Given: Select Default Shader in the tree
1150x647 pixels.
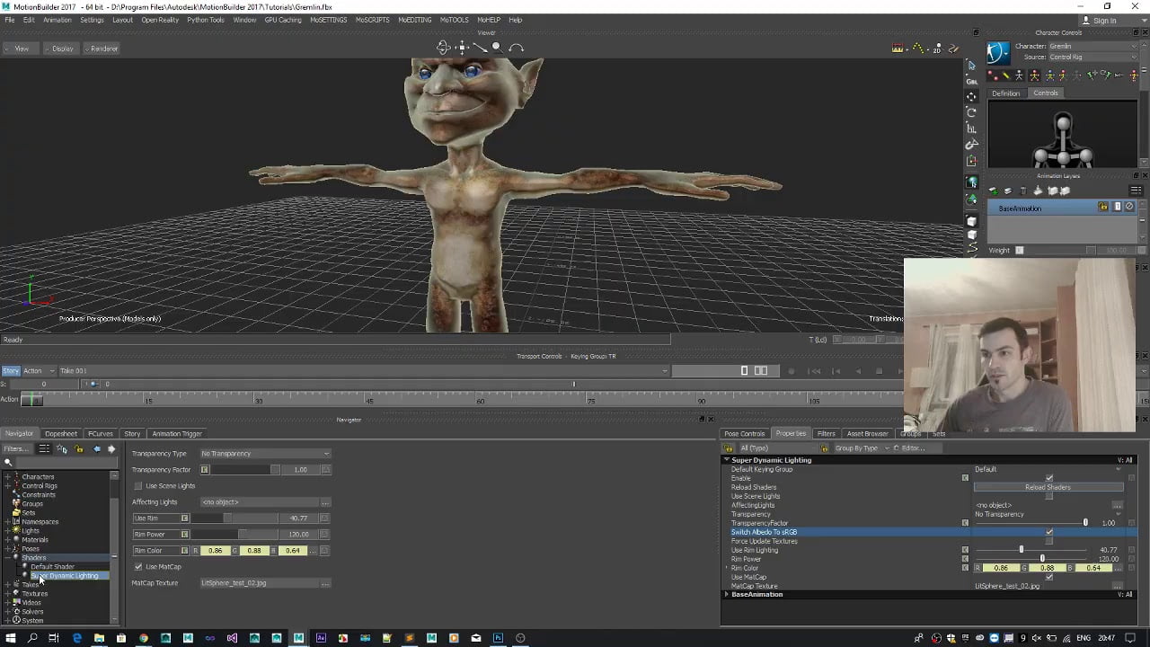Looking at the screenshot, I should coord(52,567).
